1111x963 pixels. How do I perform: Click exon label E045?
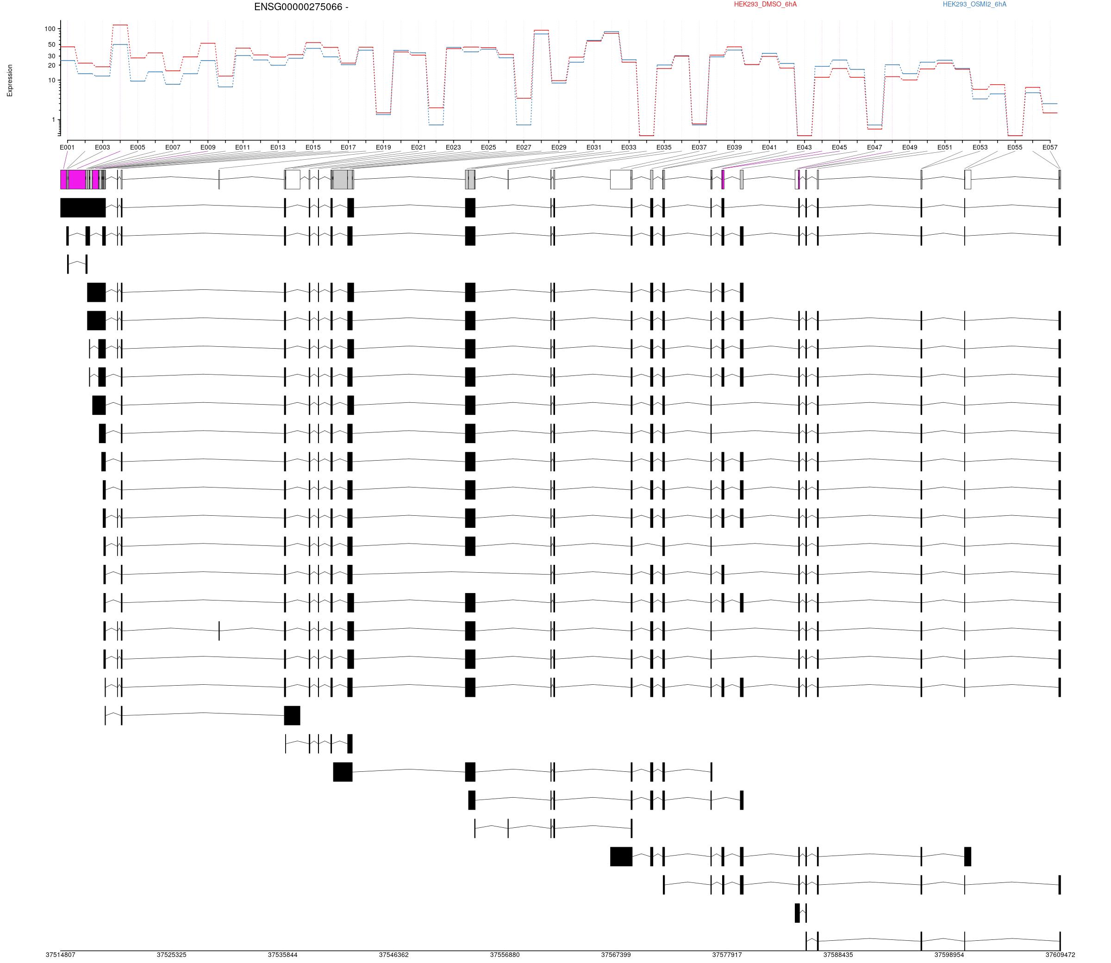pos(840,147)
